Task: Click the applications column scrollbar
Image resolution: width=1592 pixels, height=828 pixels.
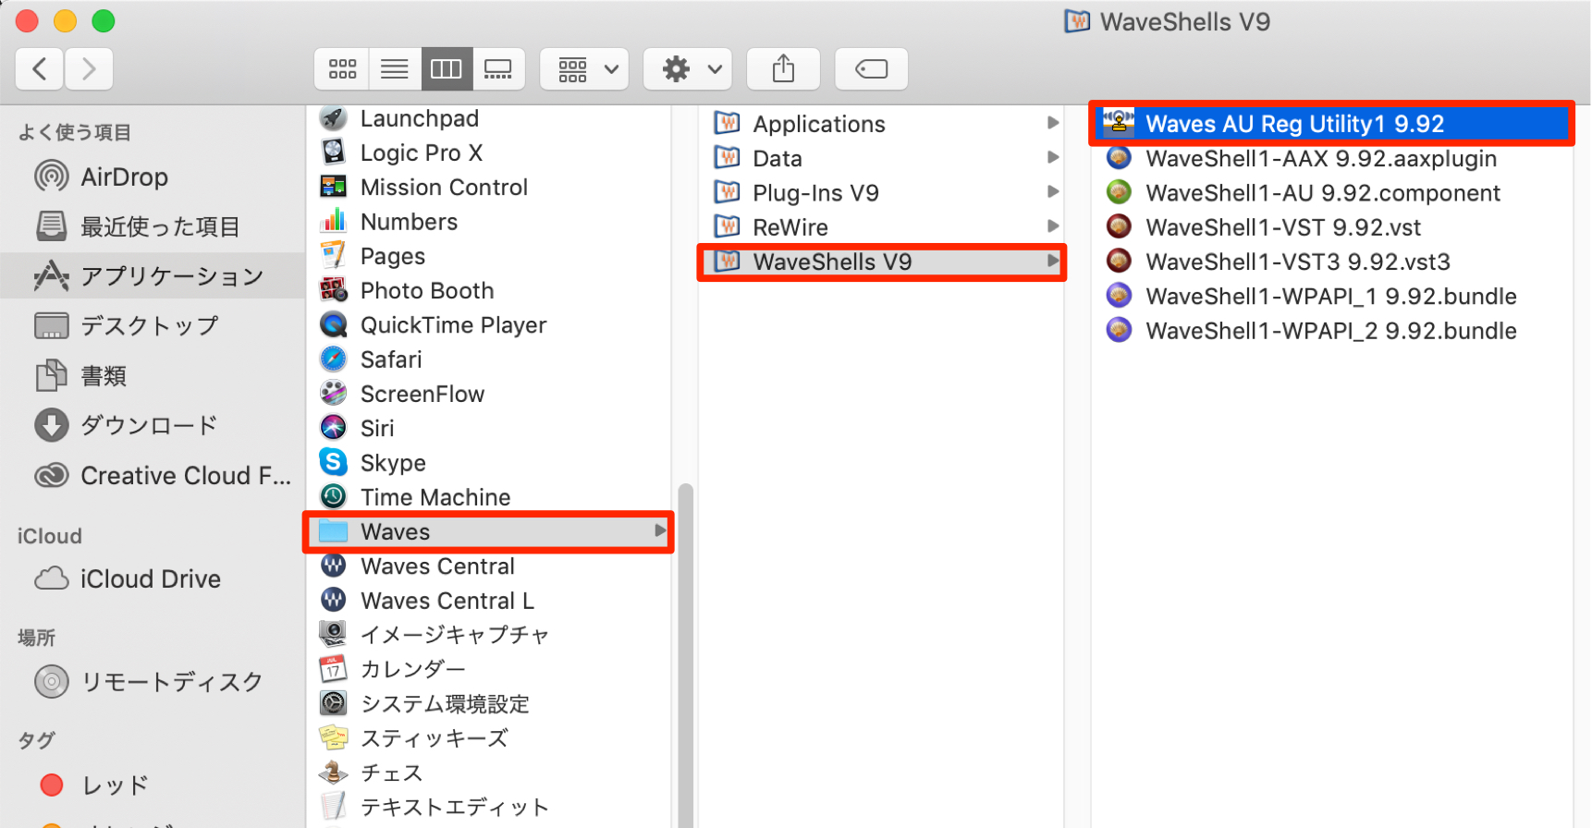Action: 685,654
